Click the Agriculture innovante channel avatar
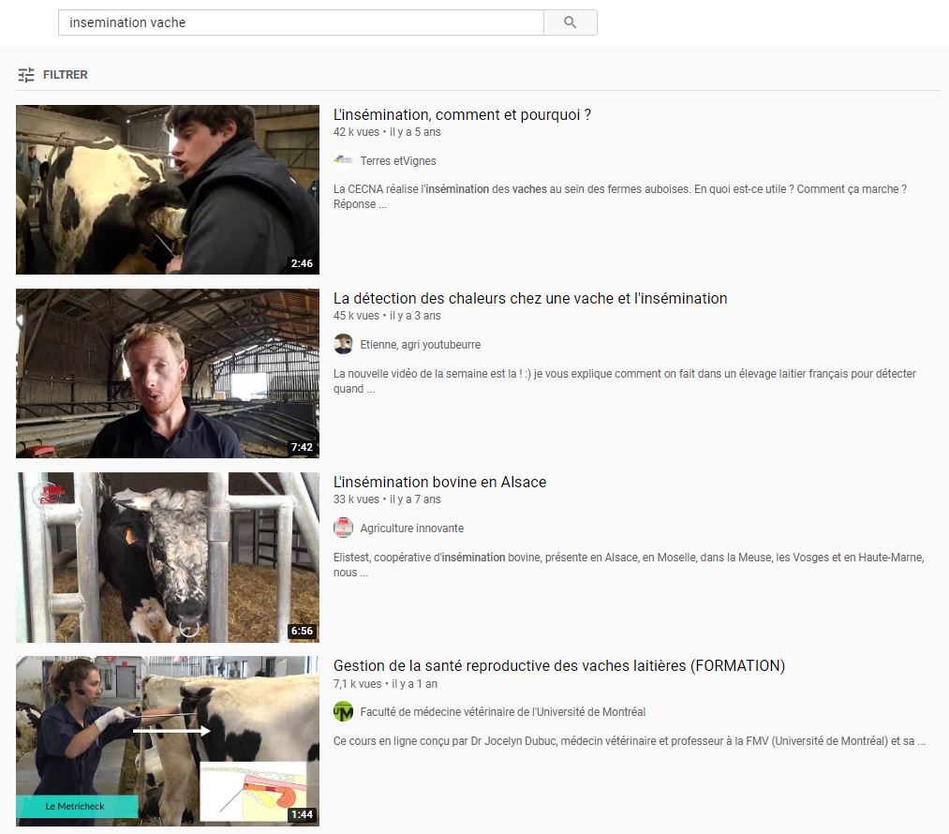The width and height of the screenshot is (949, 834). tap(343, 528)
